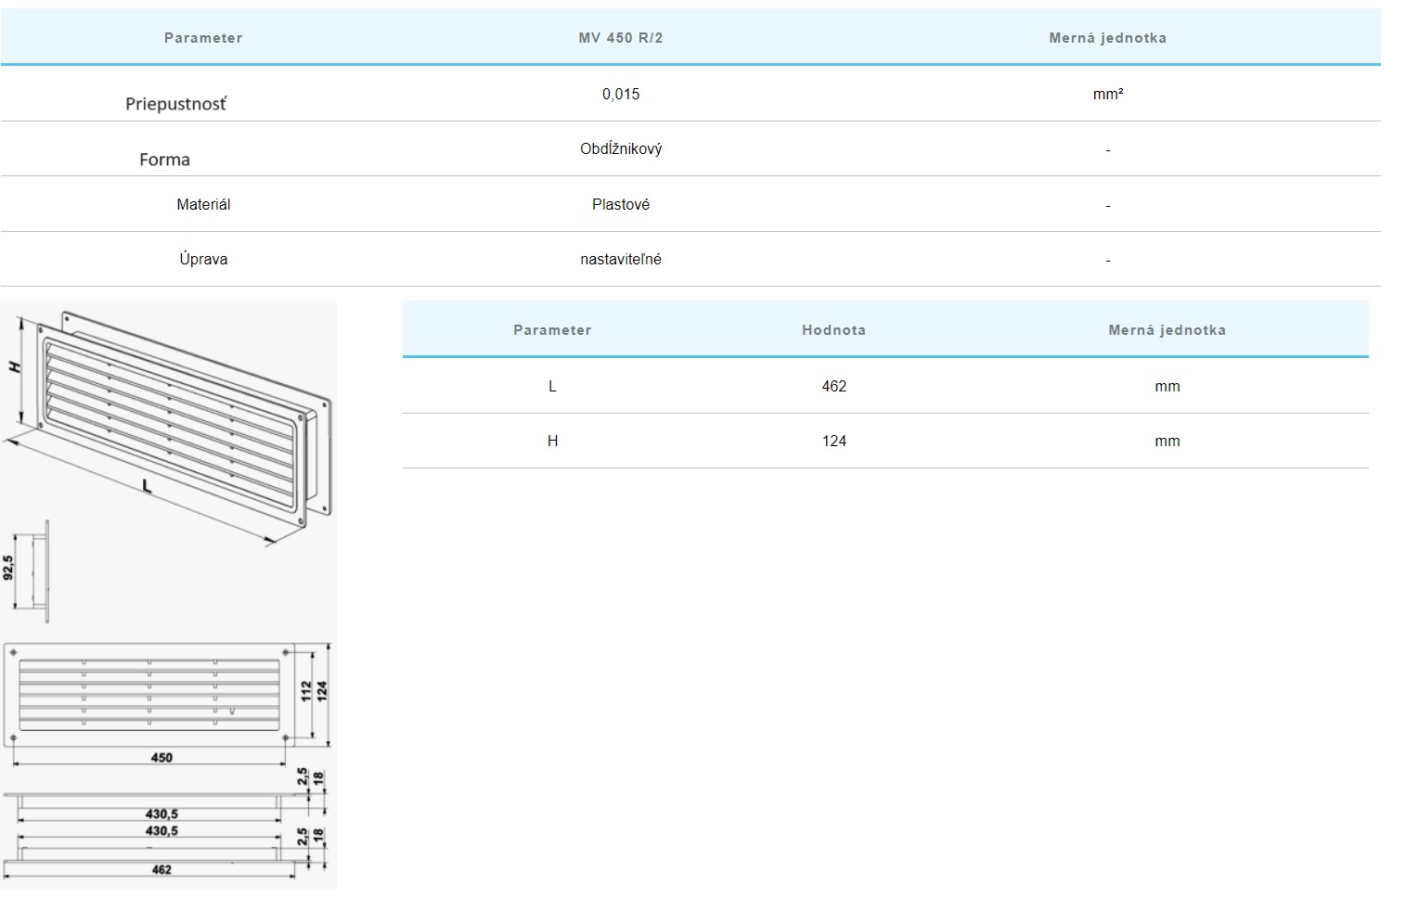Select the Plastové material value

point(620,204)
